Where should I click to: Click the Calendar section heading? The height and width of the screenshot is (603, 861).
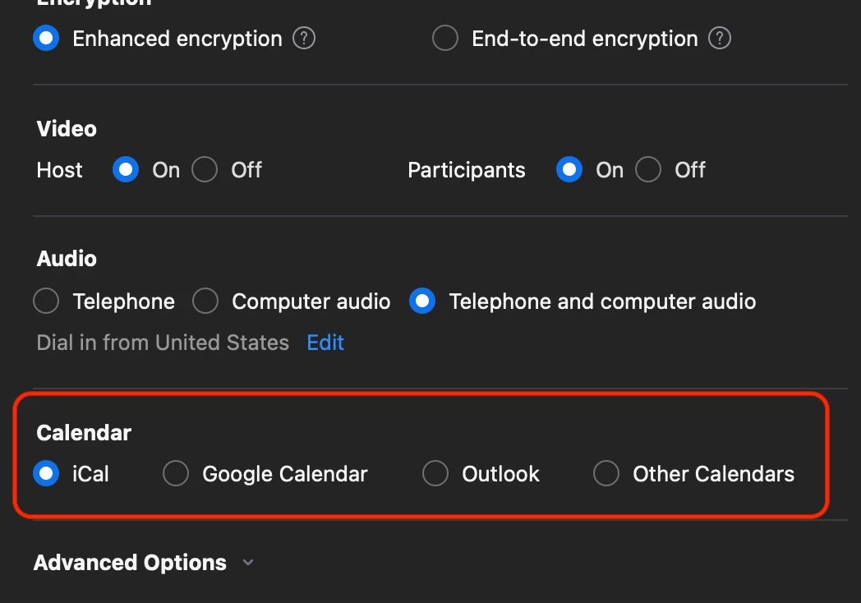click(x=84, y=433)
